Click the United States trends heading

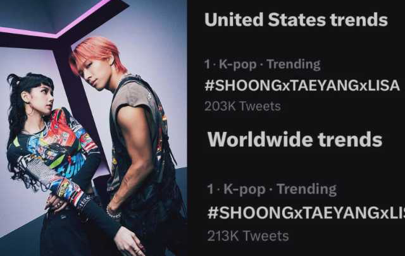(x=296, y=20)
